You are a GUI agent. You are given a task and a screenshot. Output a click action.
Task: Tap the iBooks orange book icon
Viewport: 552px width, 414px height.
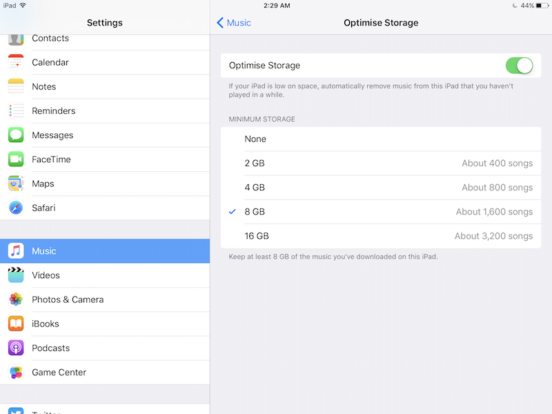[16, 324]
